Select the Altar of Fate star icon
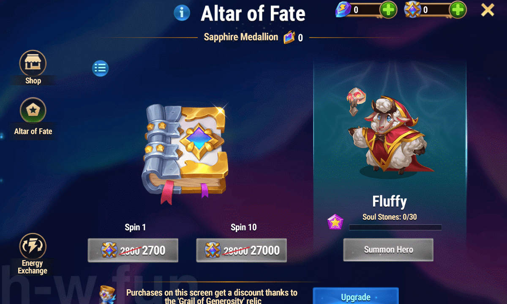 [x=33, y=111]
